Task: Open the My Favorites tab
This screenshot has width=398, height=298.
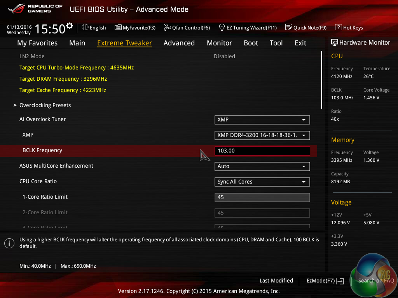Action: point(37,43)
